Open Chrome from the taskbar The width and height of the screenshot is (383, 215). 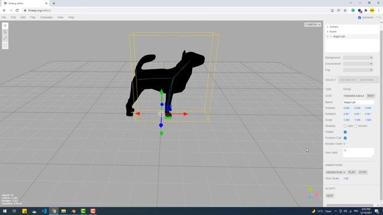point(54,211)
